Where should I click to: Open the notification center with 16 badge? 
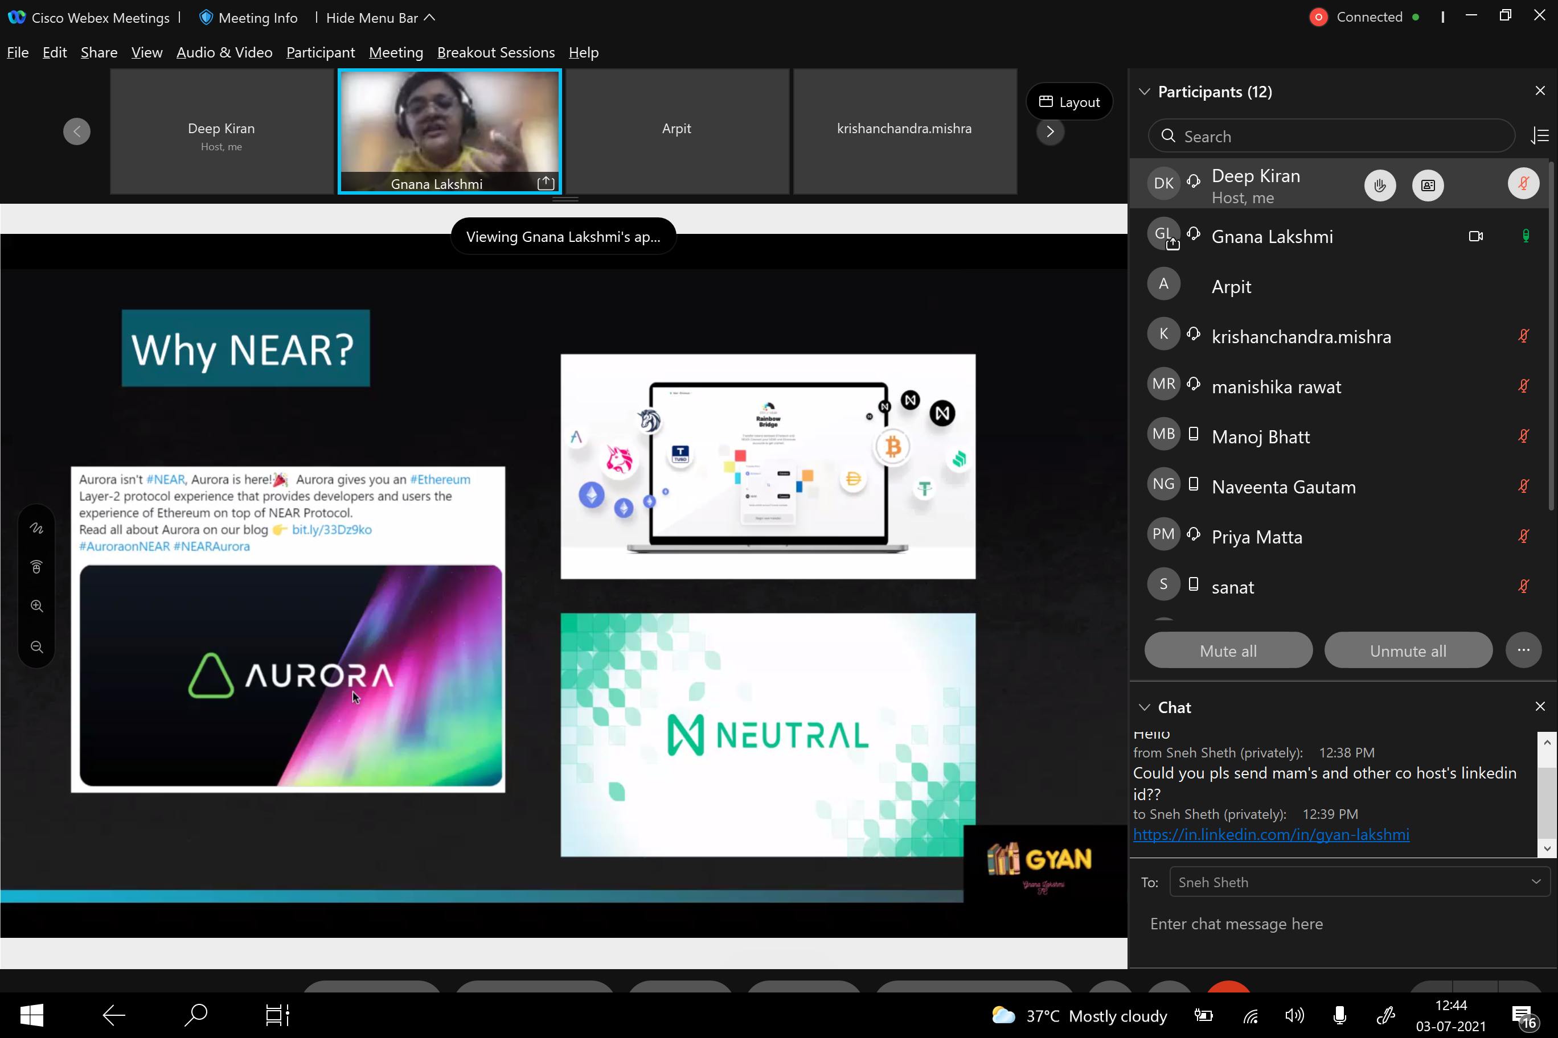(1524, 1016)
